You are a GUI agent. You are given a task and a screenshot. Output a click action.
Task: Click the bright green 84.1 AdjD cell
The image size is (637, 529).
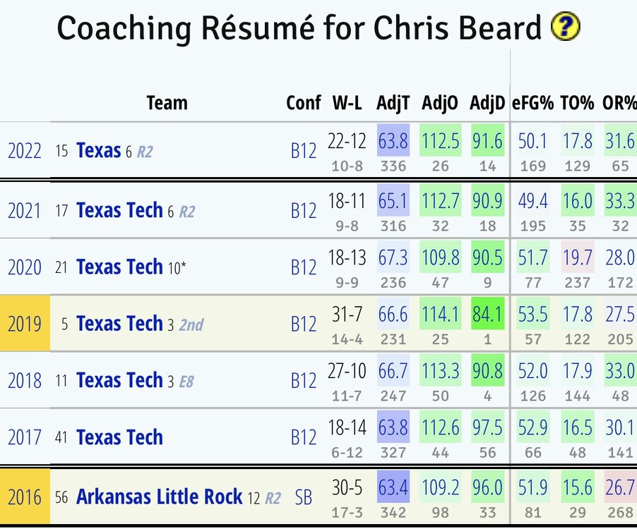[x=487, y=314]
